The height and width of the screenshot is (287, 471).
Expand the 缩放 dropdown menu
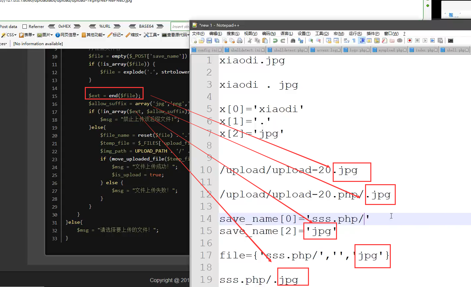point(133,35)
